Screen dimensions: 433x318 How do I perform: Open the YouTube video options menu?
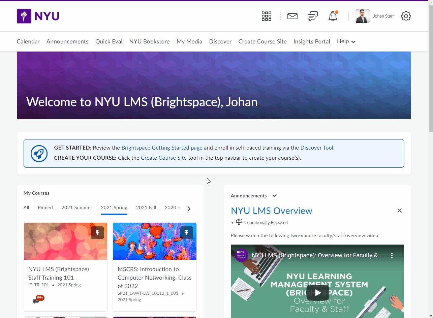[x=392, y=256]
